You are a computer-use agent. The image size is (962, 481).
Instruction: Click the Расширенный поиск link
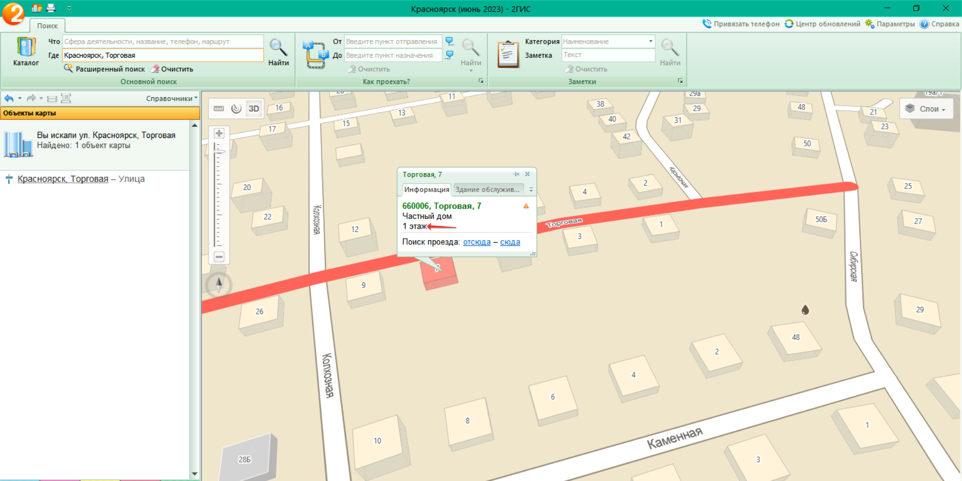(104, 69)
